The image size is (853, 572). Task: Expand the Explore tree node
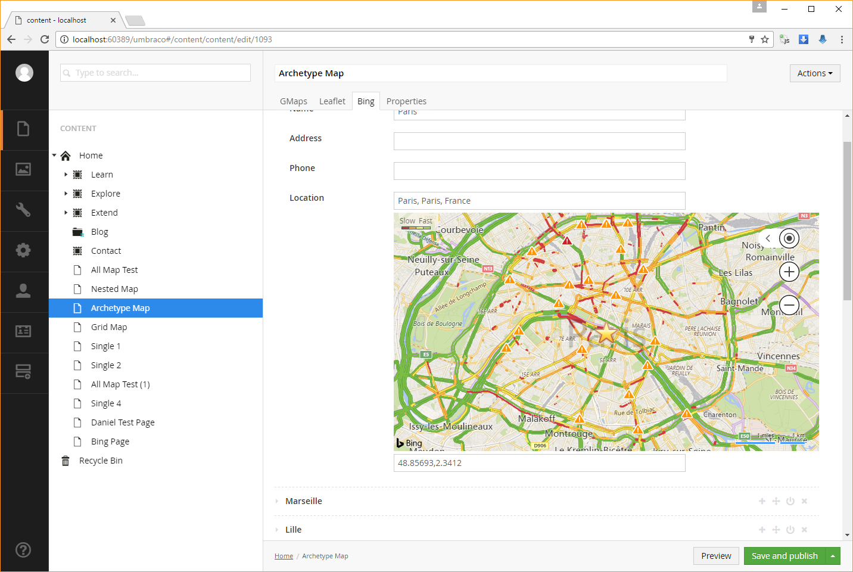66,194
